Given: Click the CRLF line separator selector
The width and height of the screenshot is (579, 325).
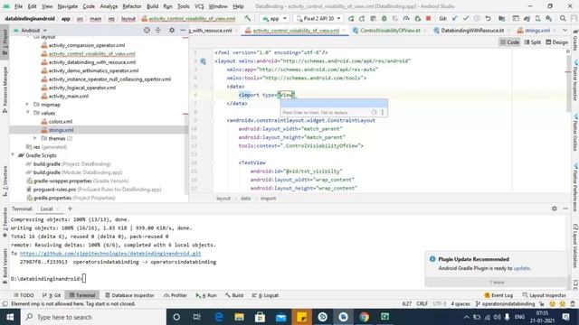Looking at the screenshot, I should 422,304.
